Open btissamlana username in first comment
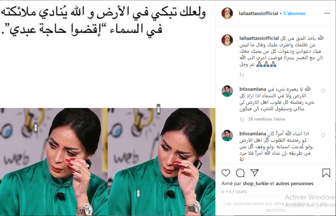336x216 pixels. click(253, 89)
